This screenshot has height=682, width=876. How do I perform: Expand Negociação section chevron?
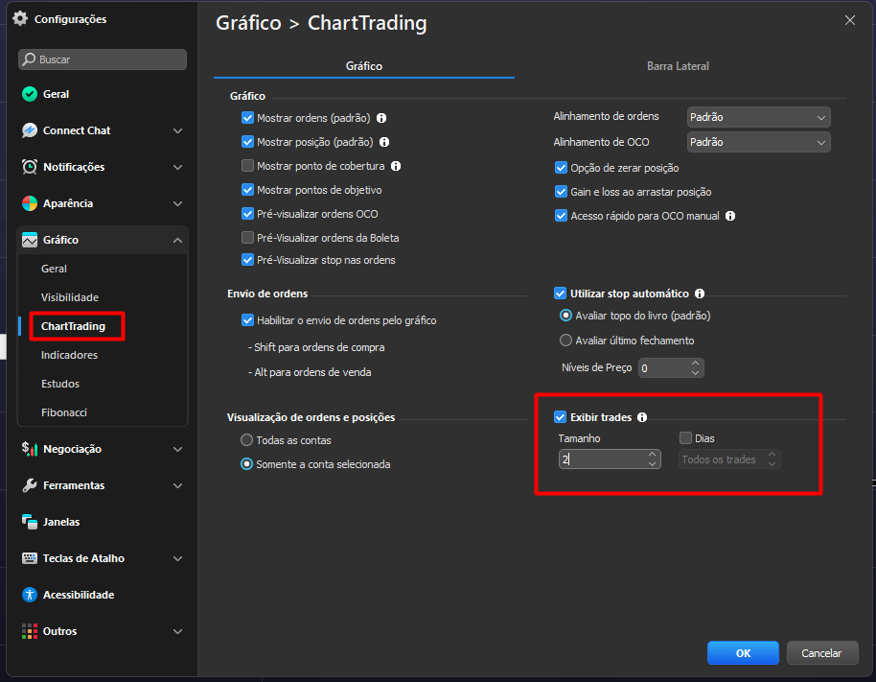177,450
